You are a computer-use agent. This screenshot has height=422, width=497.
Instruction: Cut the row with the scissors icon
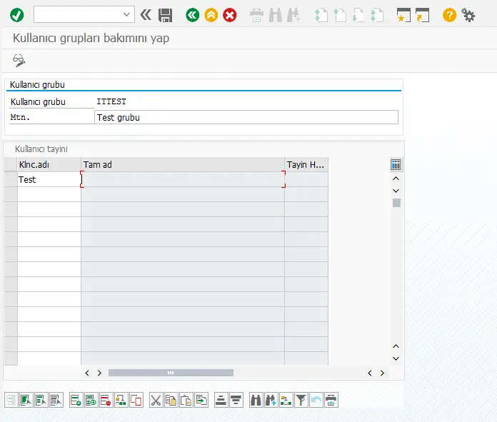(156, 400)
